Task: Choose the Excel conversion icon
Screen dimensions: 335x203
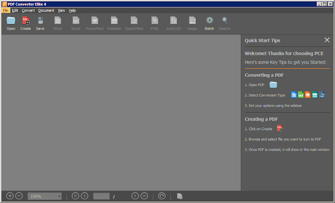Action: (76, 21)
